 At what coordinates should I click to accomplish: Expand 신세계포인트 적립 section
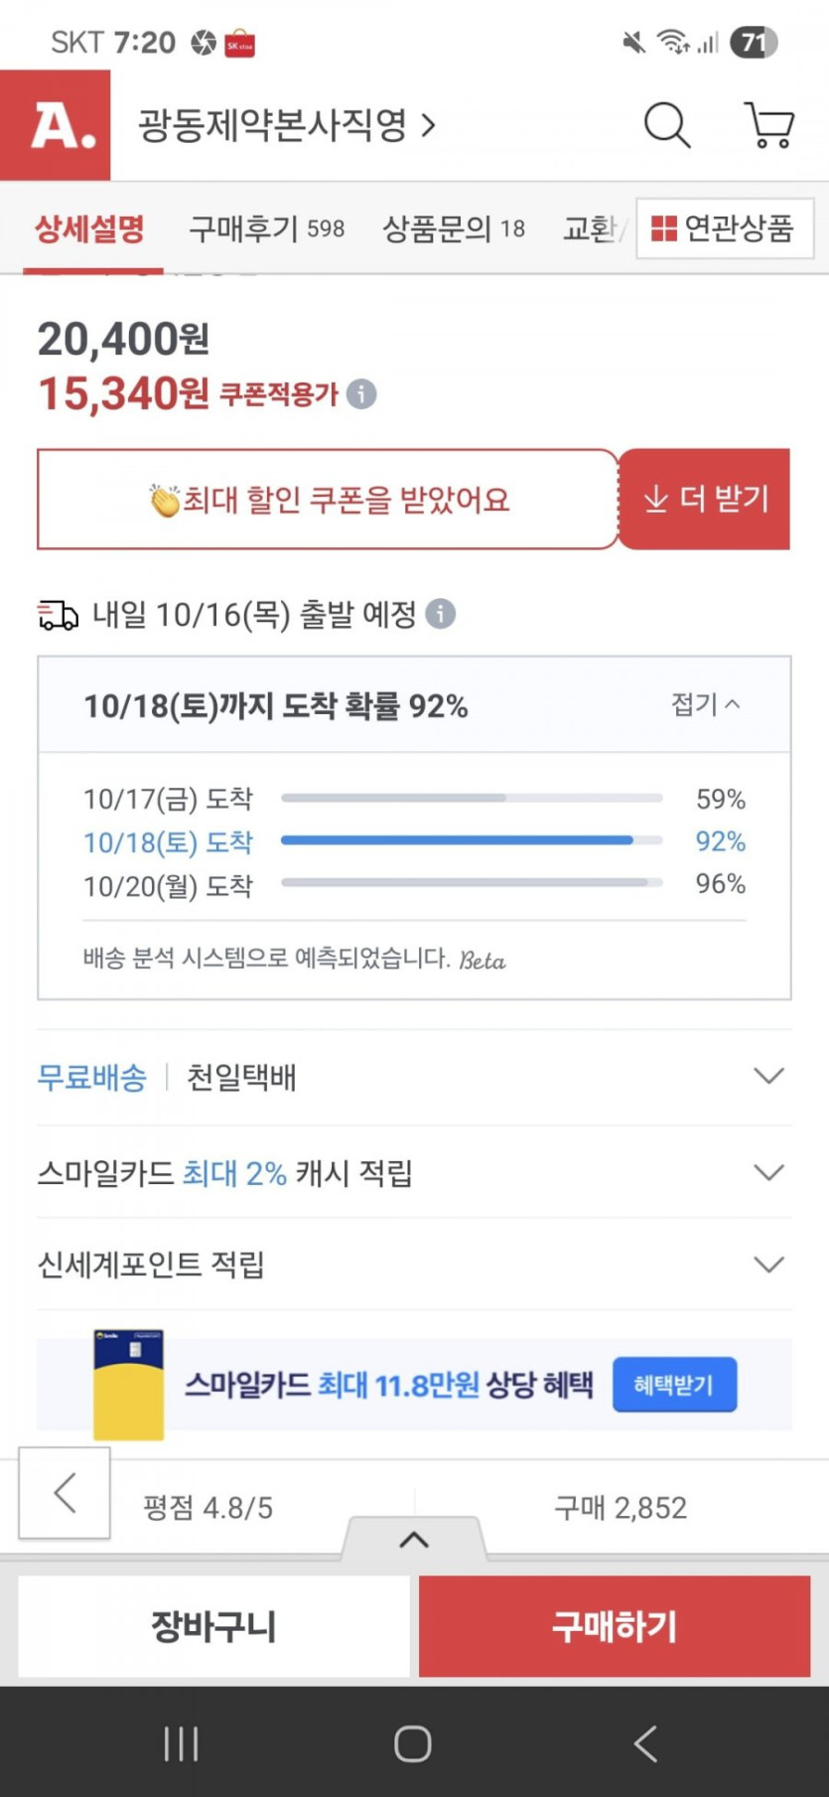coord(768,1265)
